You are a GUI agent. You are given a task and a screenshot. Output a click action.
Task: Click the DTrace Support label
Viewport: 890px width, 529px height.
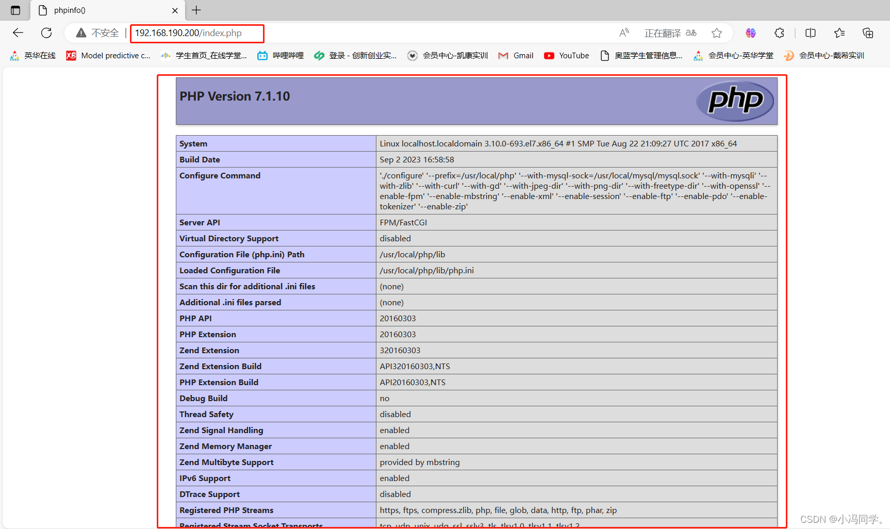click(209, 494)
